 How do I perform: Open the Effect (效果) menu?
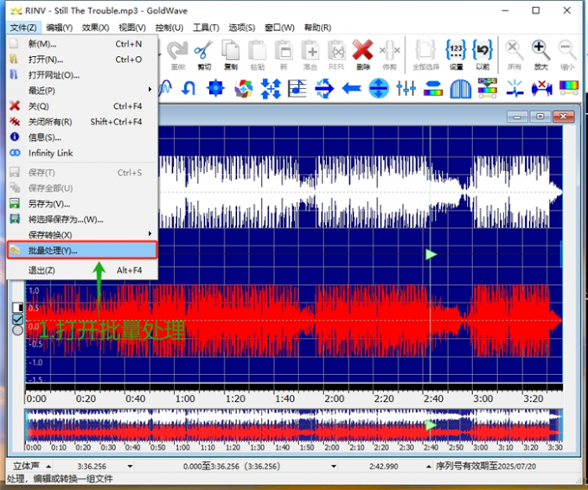point(95,28)
